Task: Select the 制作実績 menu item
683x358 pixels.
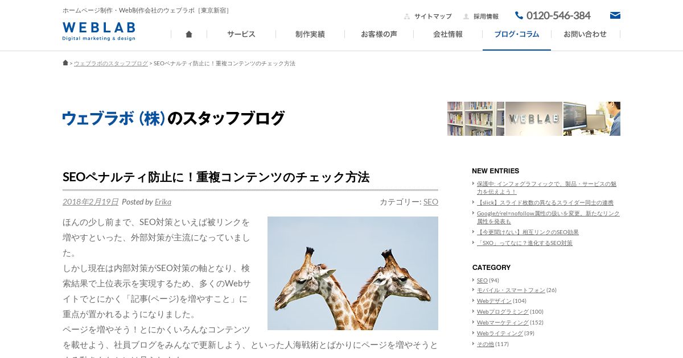Action: [x=310, y=34]
